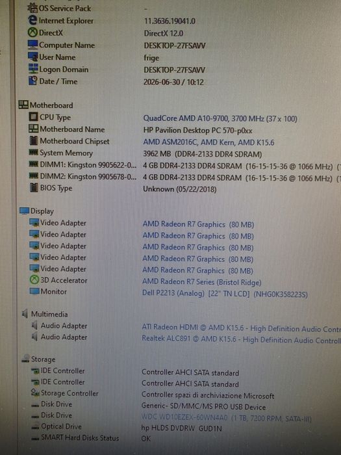Click the DirectX icon
This screenshot has height=455, width=341.
[32, 32]
